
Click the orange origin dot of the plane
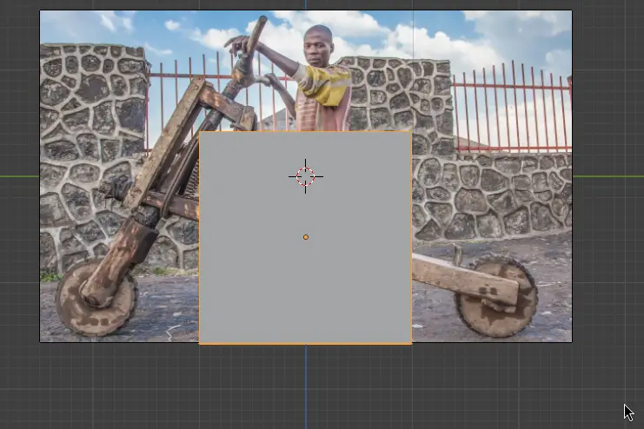(x=306, y=237)
